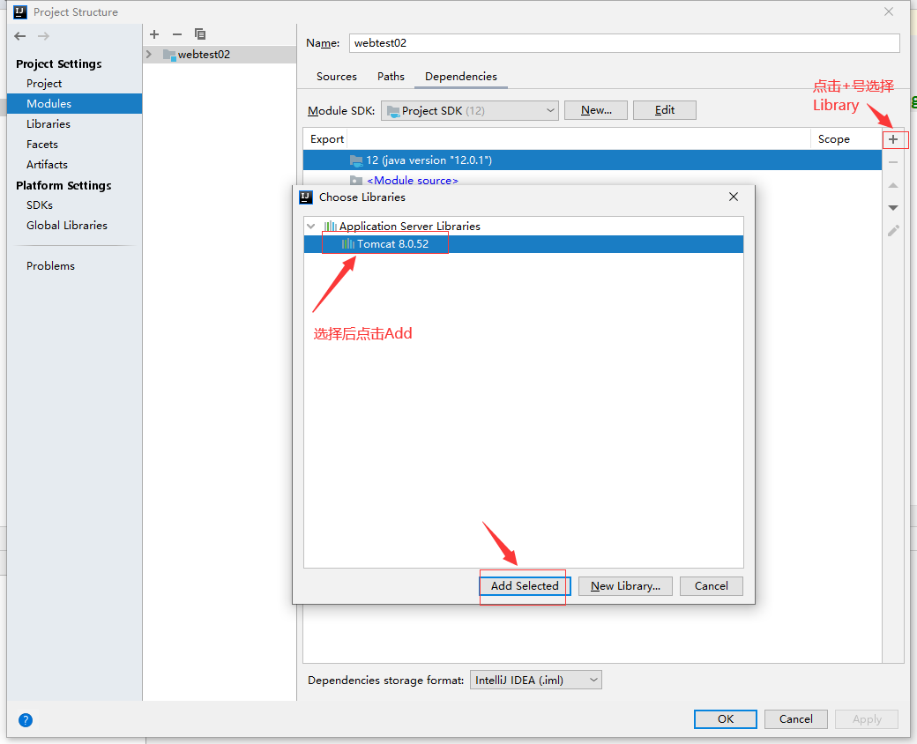Click the <Module source> entry
This screenshot has height=744, width=917.
click(413, 181)
